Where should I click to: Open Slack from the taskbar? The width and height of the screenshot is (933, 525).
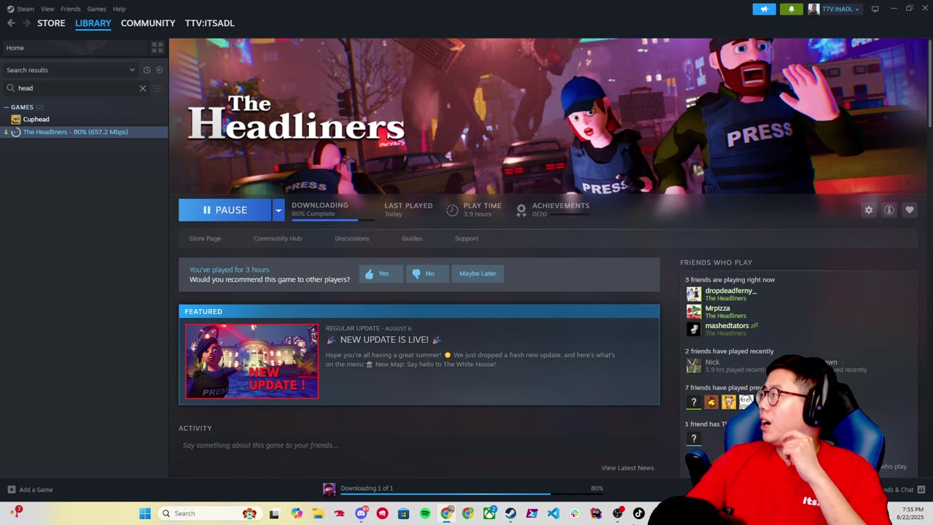click(575, 513)
